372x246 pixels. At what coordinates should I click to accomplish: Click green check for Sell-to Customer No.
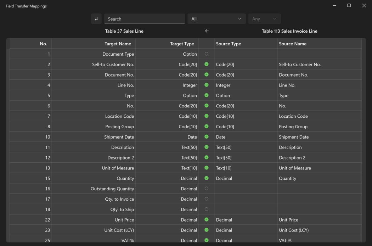[x=207, y=64]
